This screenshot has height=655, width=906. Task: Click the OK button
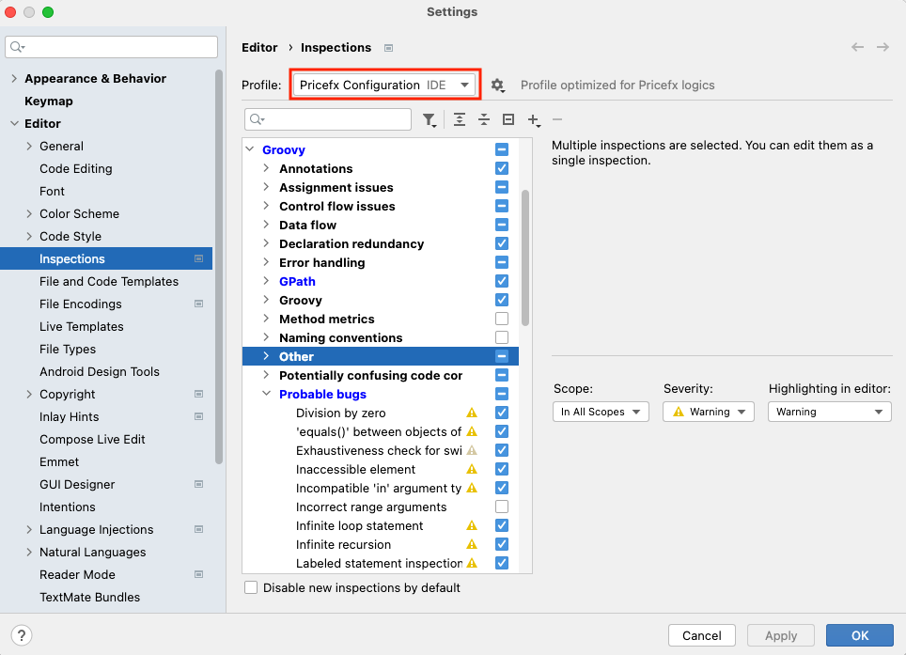859,635
